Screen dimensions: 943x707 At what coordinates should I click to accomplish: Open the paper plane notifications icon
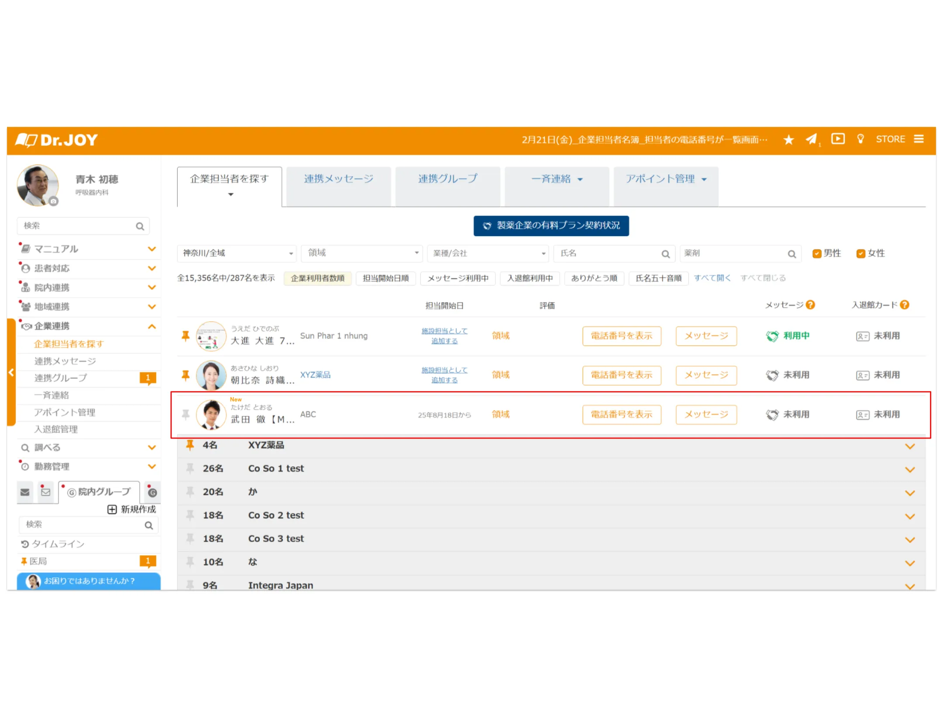click(811, 139)
